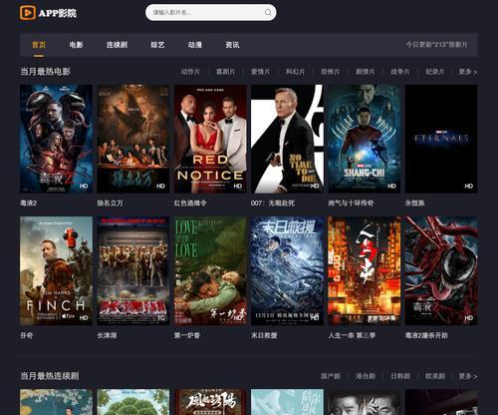This screenshot has height=415, width=498.
Task: Click the 末日救援 title link
Action: point(264,335)
